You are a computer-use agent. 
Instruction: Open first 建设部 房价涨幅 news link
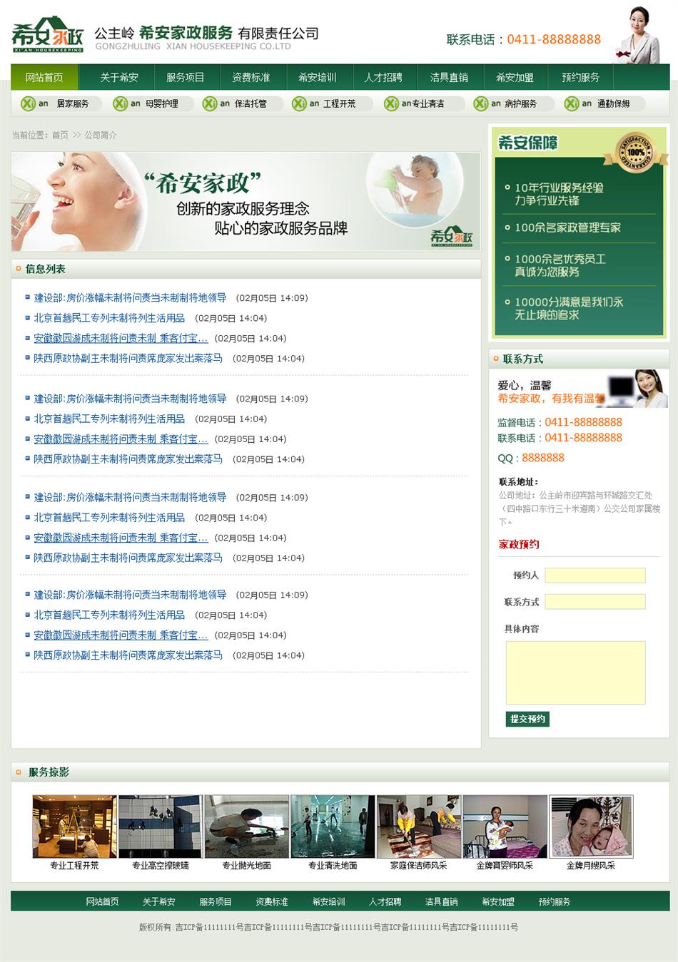pos(130,298)
